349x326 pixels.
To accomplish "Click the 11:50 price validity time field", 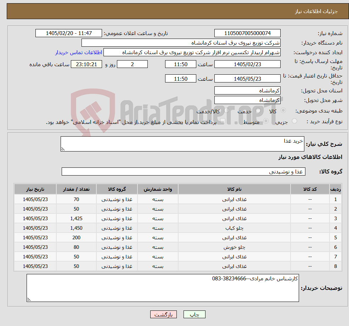I will point(180,79).
